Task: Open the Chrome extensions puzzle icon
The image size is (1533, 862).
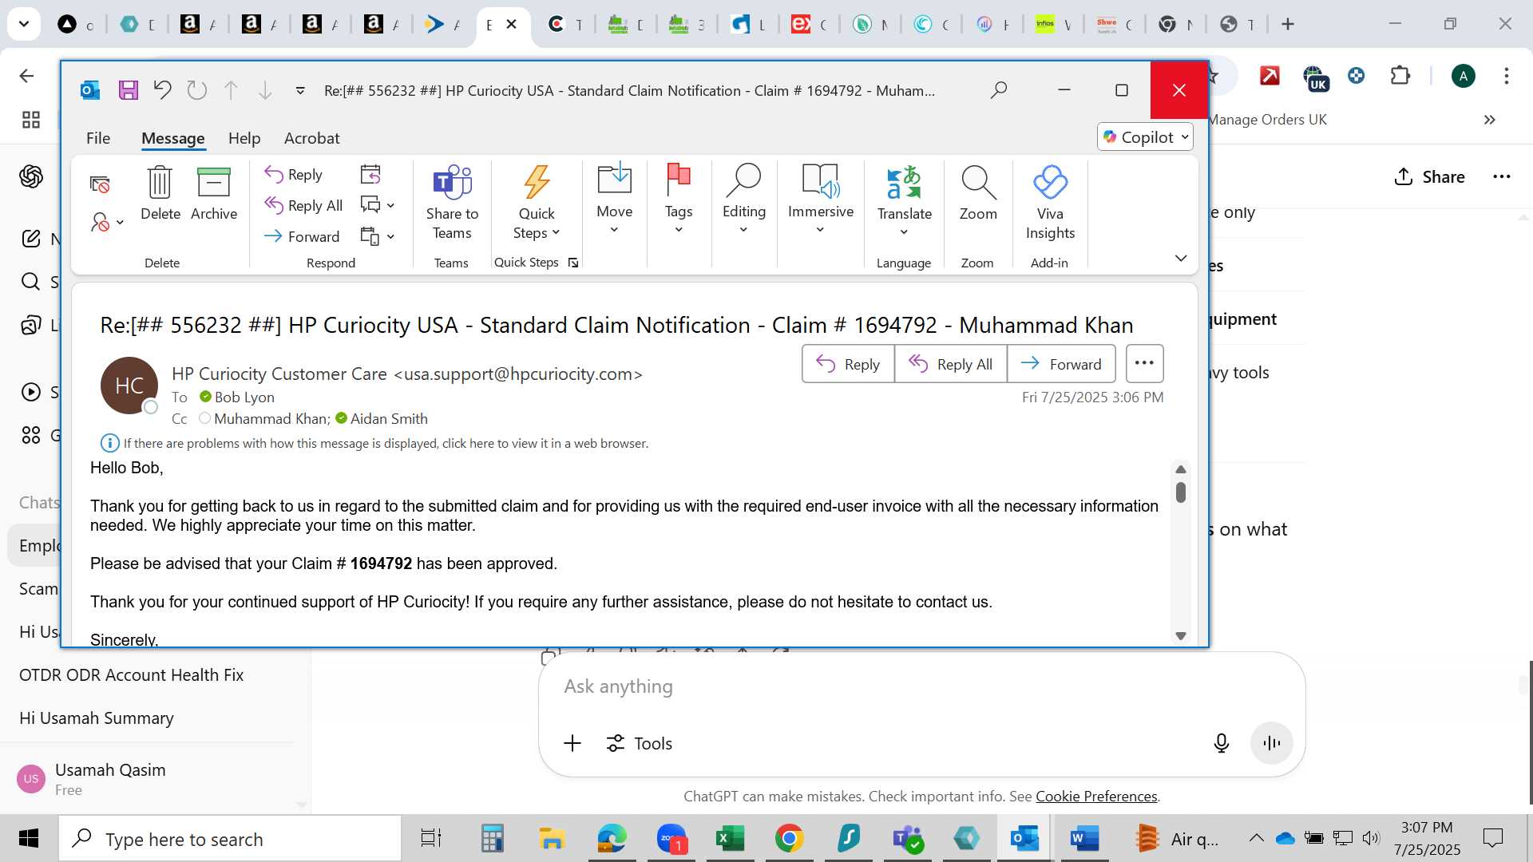Action: click(1400, 76)
